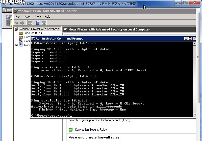This screenshot has height=141, width=202.
Task: Select Inbound Rules in the tree
Action: click(33, 33)
